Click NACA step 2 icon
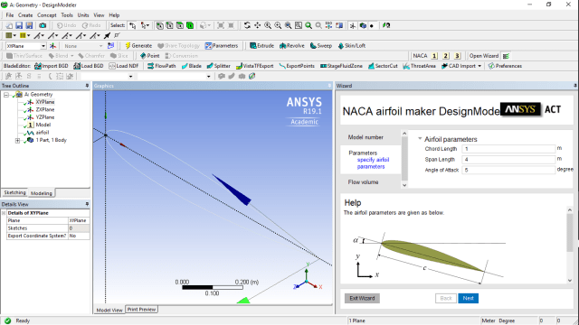 [x=446, y=56]
